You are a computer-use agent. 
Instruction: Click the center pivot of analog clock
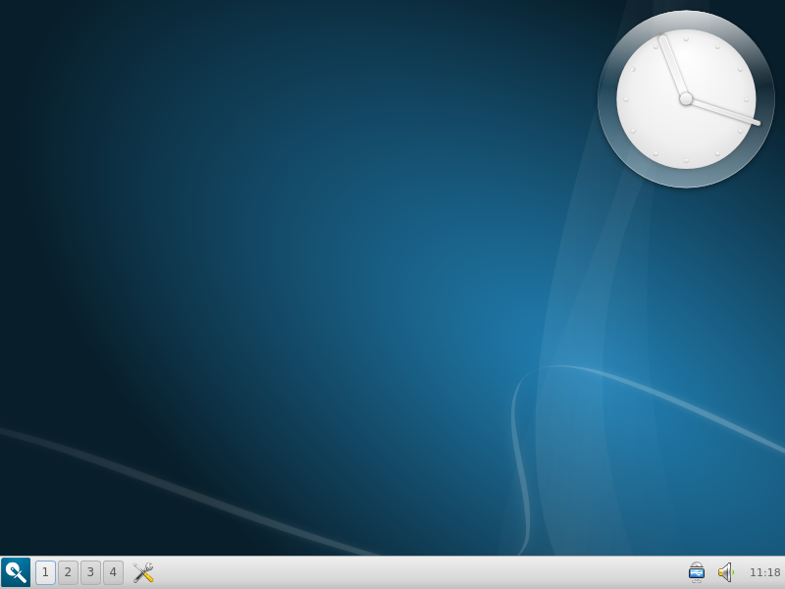point(686,98)
